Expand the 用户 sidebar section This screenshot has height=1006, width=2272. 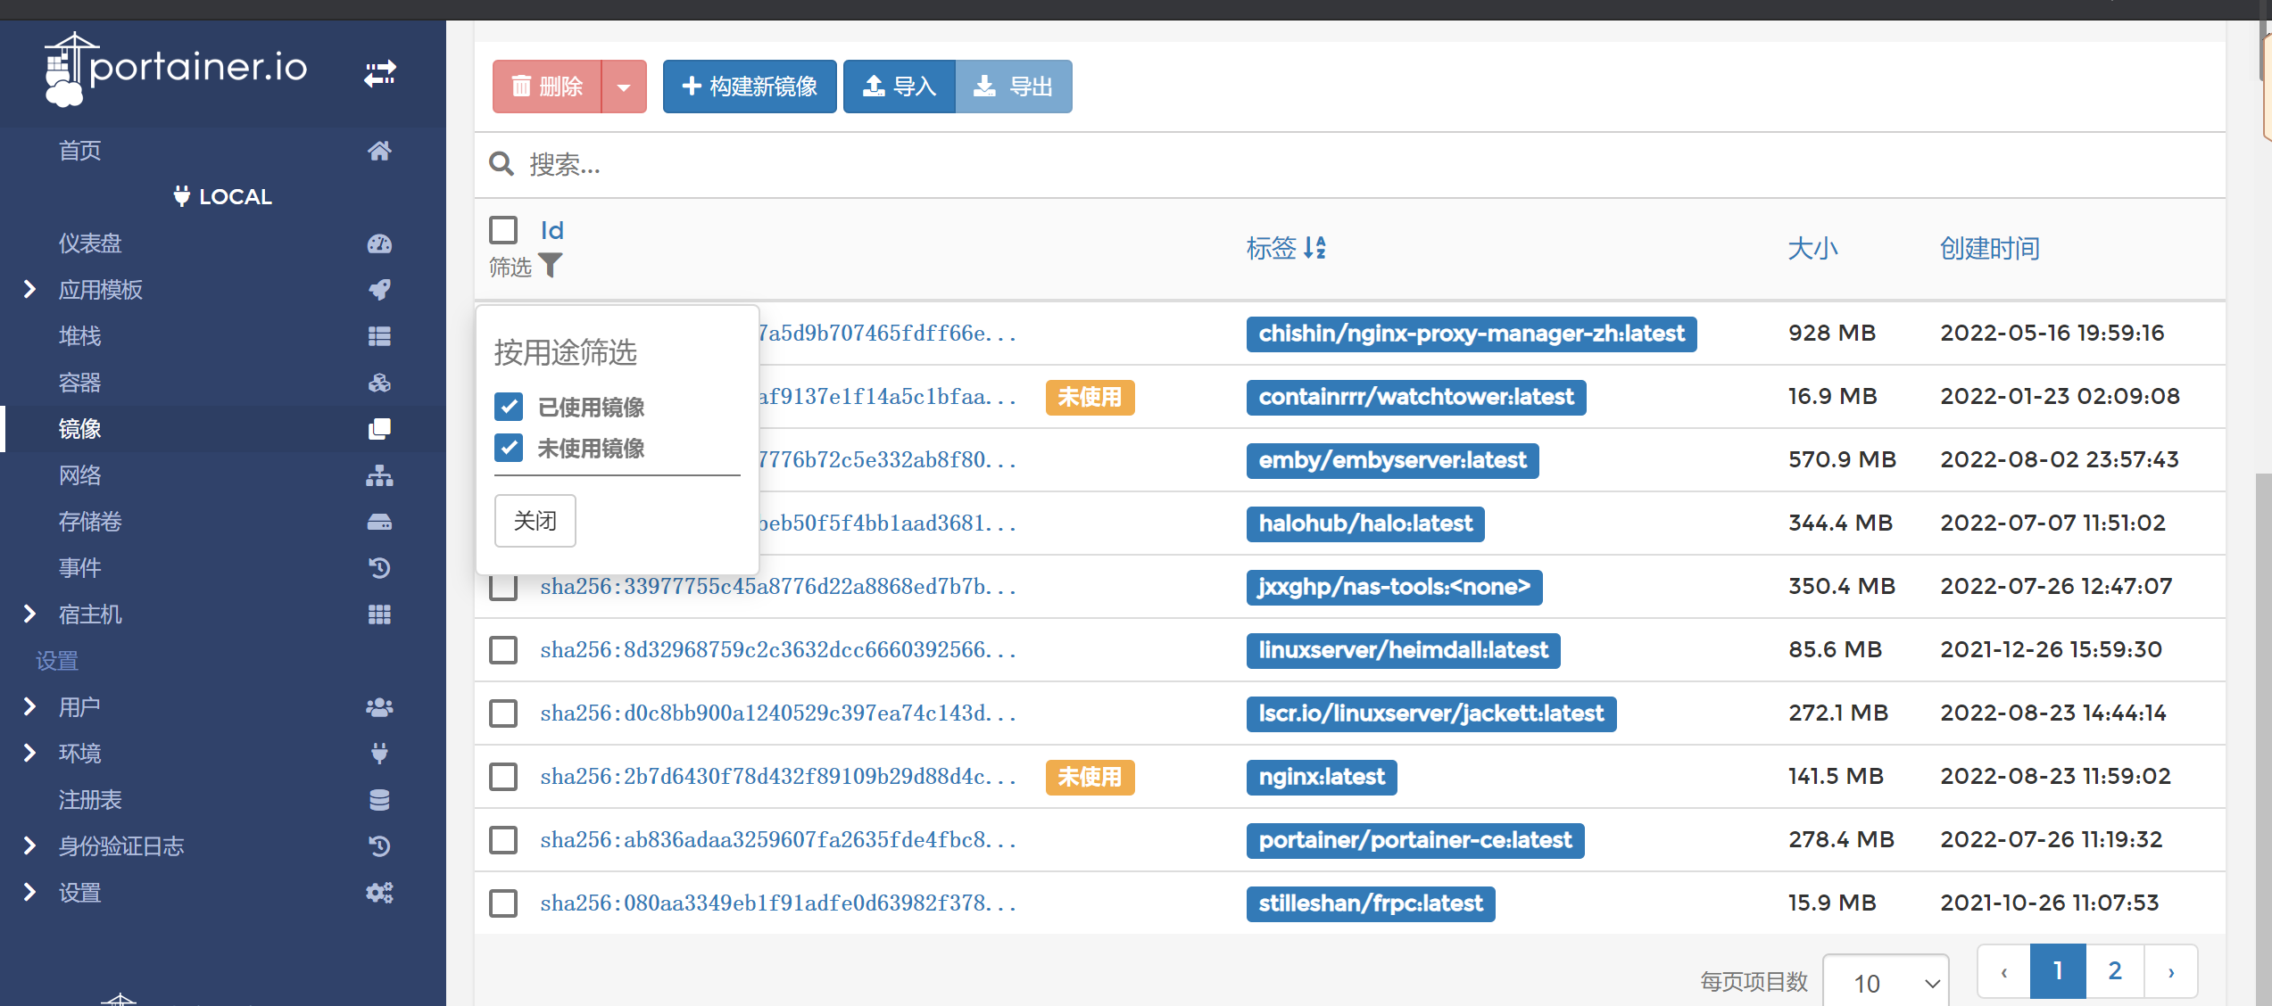point(29,706)
